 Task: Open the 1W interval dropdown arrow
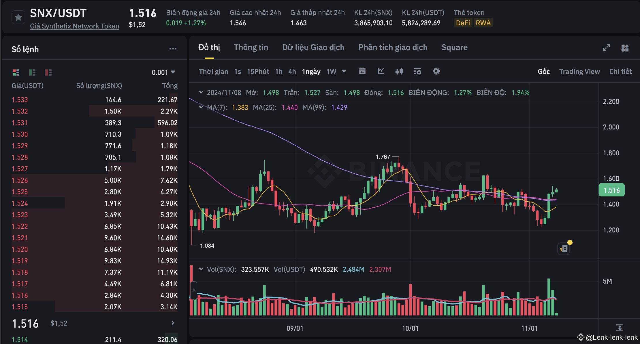point(344,71)
